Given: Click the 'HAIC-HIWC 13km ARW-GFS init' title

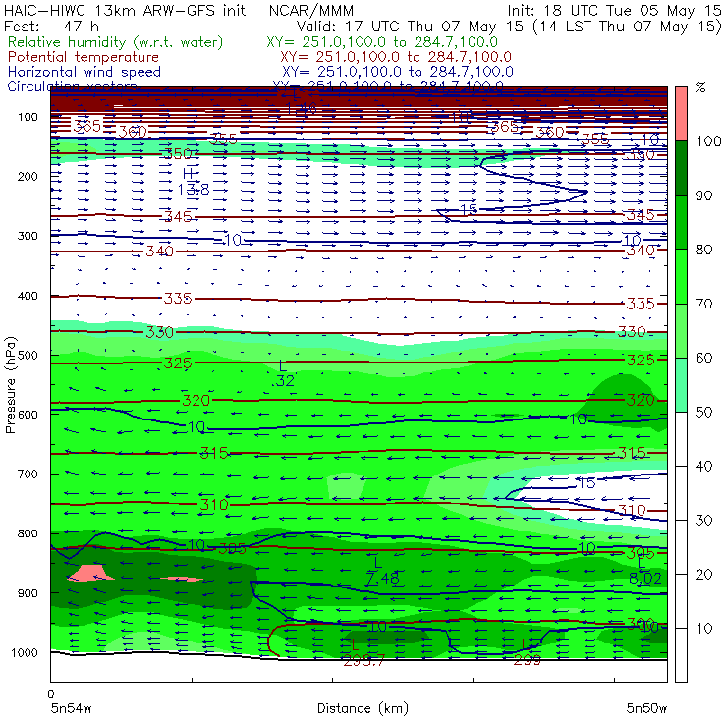Looking at the screenshot, I should 124,10.
